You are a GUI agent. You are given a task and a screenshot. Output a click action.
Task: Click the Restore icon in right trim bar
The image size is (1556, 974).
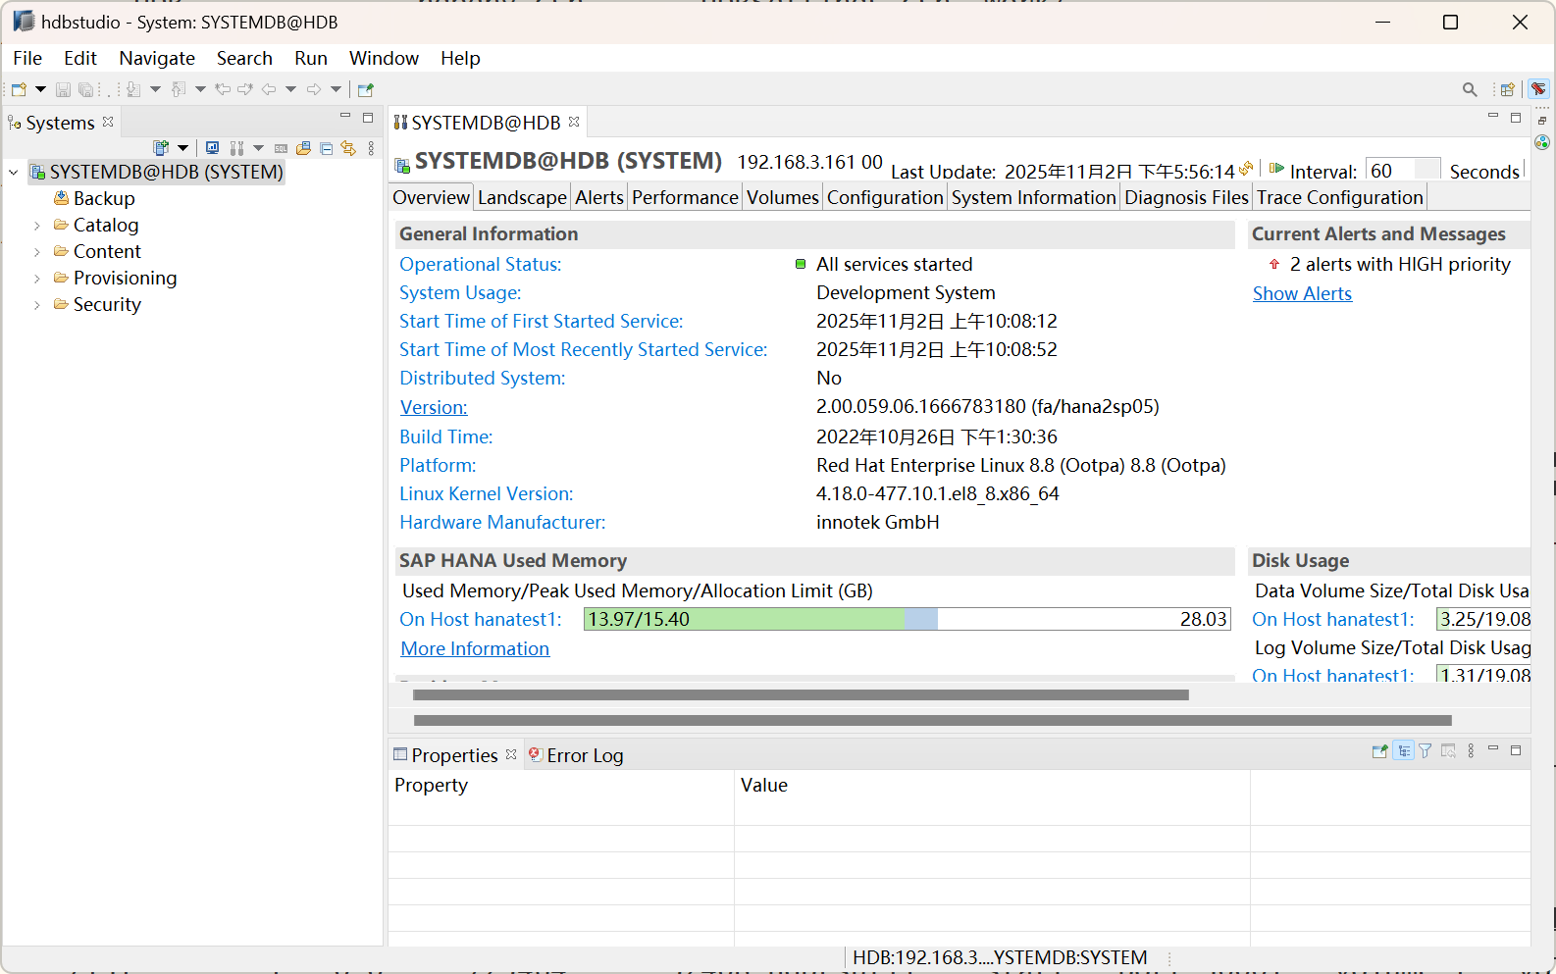point(1542,121)
